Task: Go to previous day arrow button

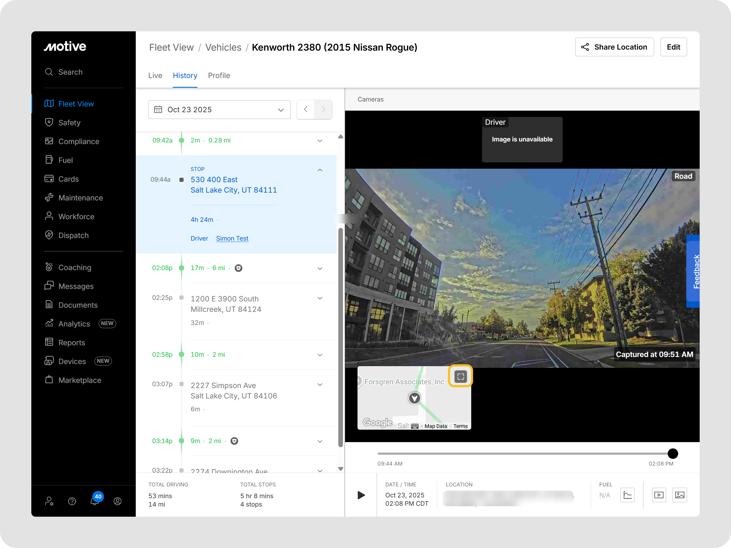Action: tap(306, 109)
